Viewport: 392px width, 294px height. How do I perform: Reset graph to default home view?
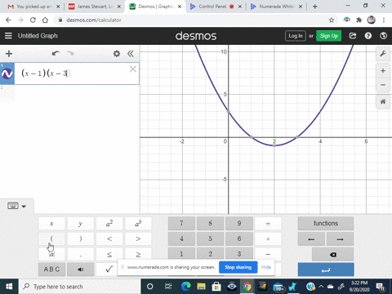click(383, 101)
